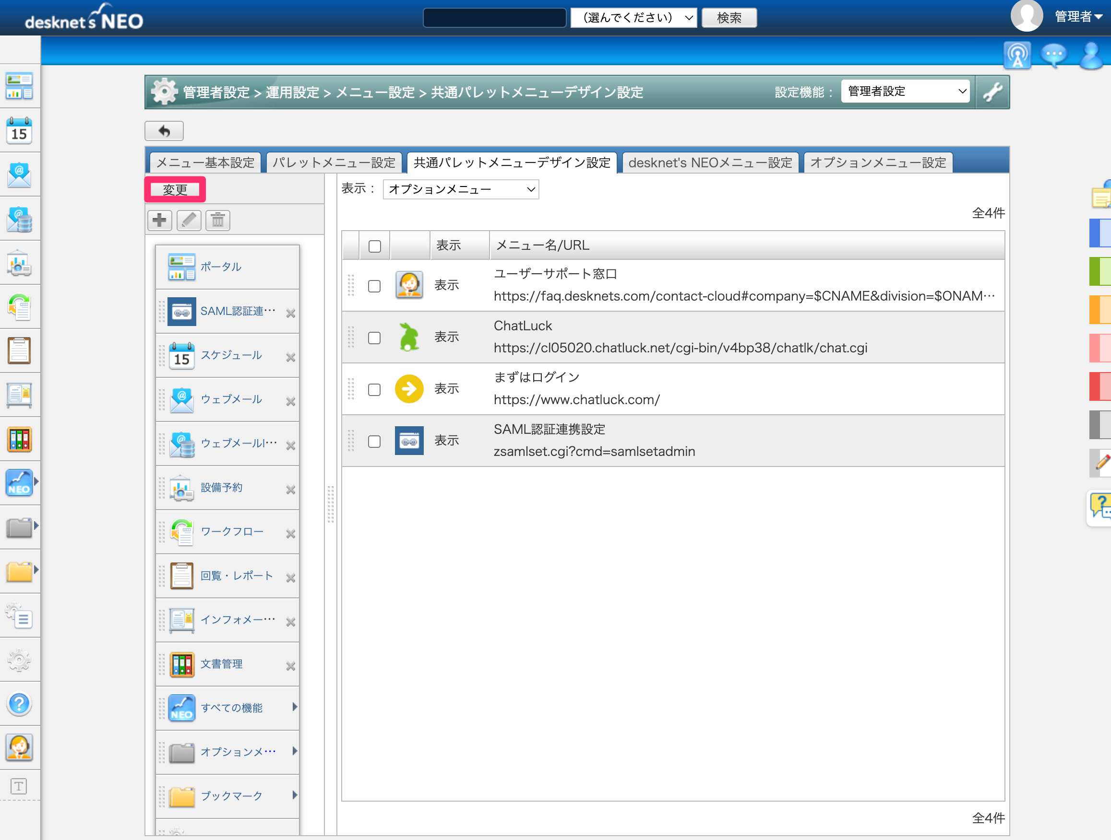
Task: Select the green sticky note color swatch
Action: click(1100, 271)
